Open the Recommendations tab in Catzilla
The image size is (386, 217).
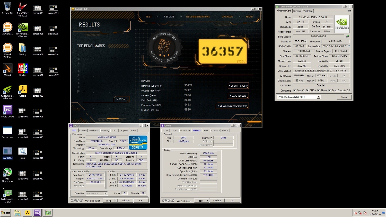[x=198, y=17]
